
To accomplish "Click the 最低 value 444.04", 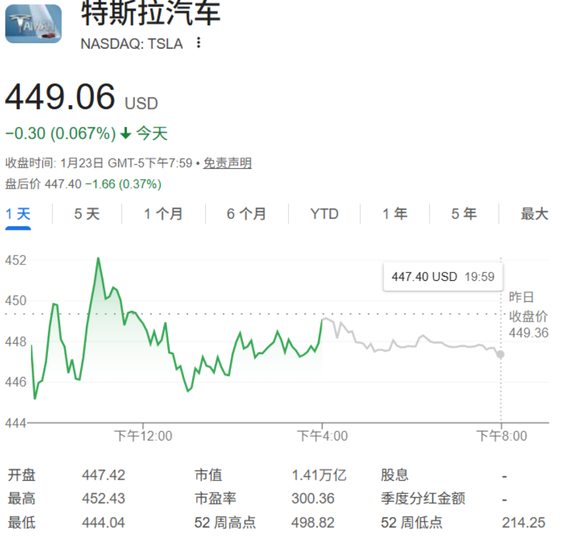I will 103,523.
